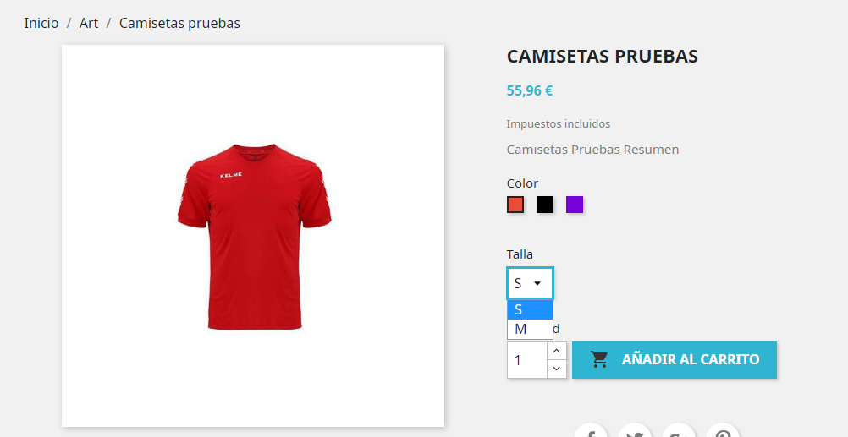Click Camisetas pruebas breadcrumb item

pyautogui.click(x=179, y=23)
